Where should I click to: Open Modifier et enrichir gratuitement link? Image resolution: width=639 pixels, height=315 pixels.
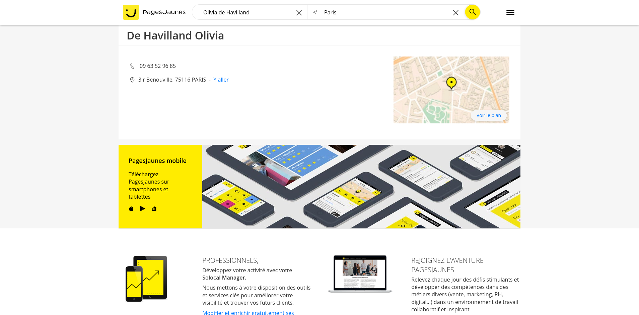pyautogui.click(x=248, y=312)
